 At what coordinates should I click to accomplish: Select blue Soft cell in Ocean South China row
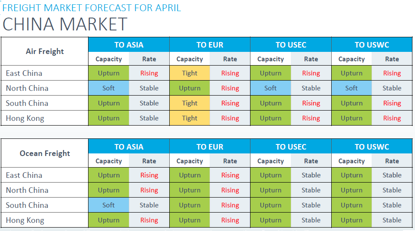tap(109, 205)
